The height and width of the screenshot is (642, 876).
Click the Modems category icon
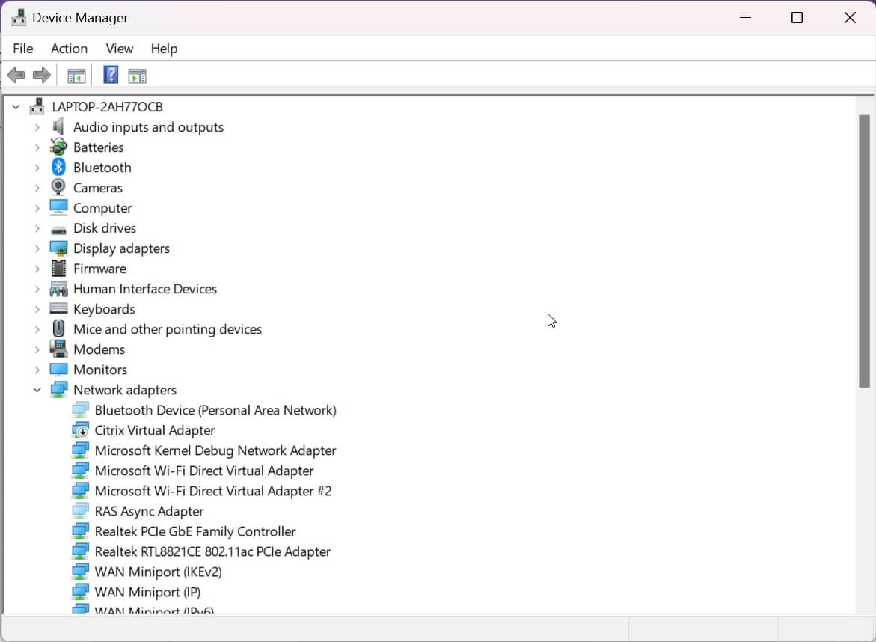pyautogui.click(x=58, y=349)
